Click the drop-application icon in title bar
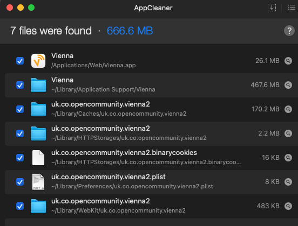 pyautogui.click(x=272, y=8)
